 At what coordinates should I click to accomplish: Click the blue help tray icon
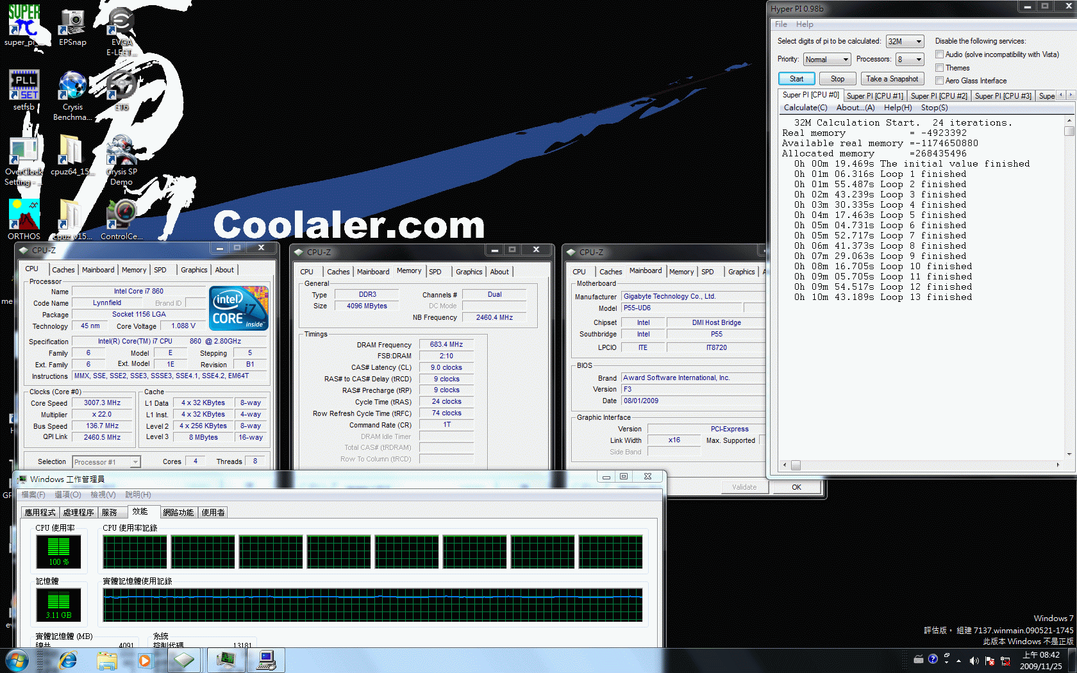(933, 659)
